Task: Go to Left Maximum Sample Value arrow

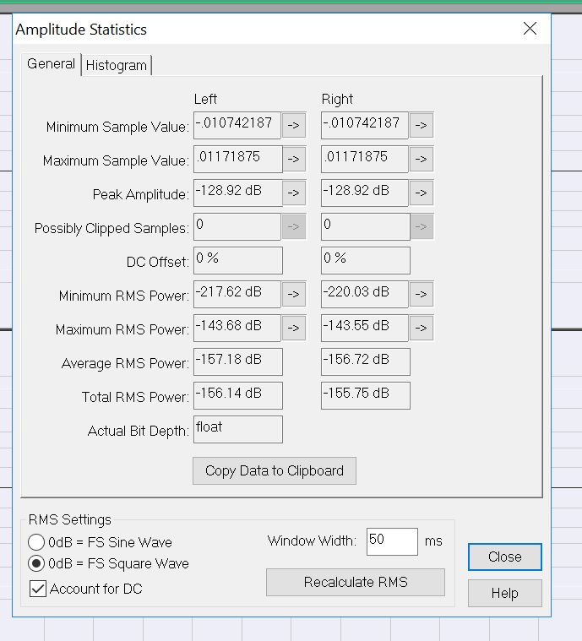Action: 293,159
